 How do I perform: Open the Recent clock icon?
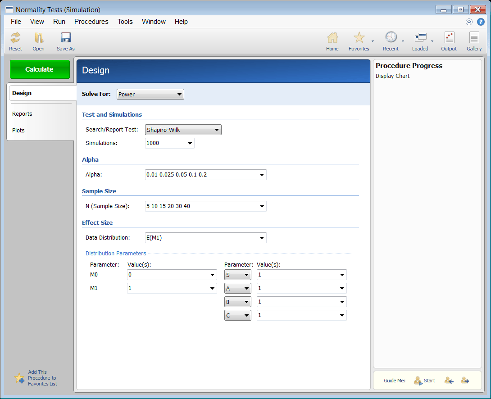pyautogui.click(x=391, y=37)
